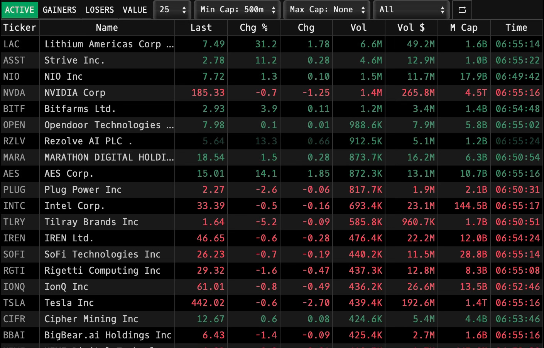The height and width of the screenshot is (348, 544).
Task: Open the Min Cap: 500m dropdown
Action: 237,10
